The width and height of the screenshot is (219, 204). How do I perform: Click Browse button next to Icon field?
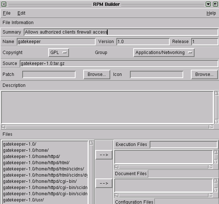[x=204, y=74]
